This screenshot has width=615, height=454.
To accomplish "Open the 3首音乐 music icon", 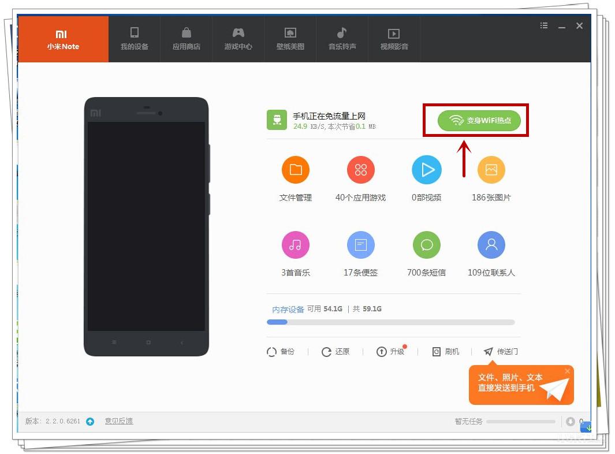I will click(x=295, y=245).
